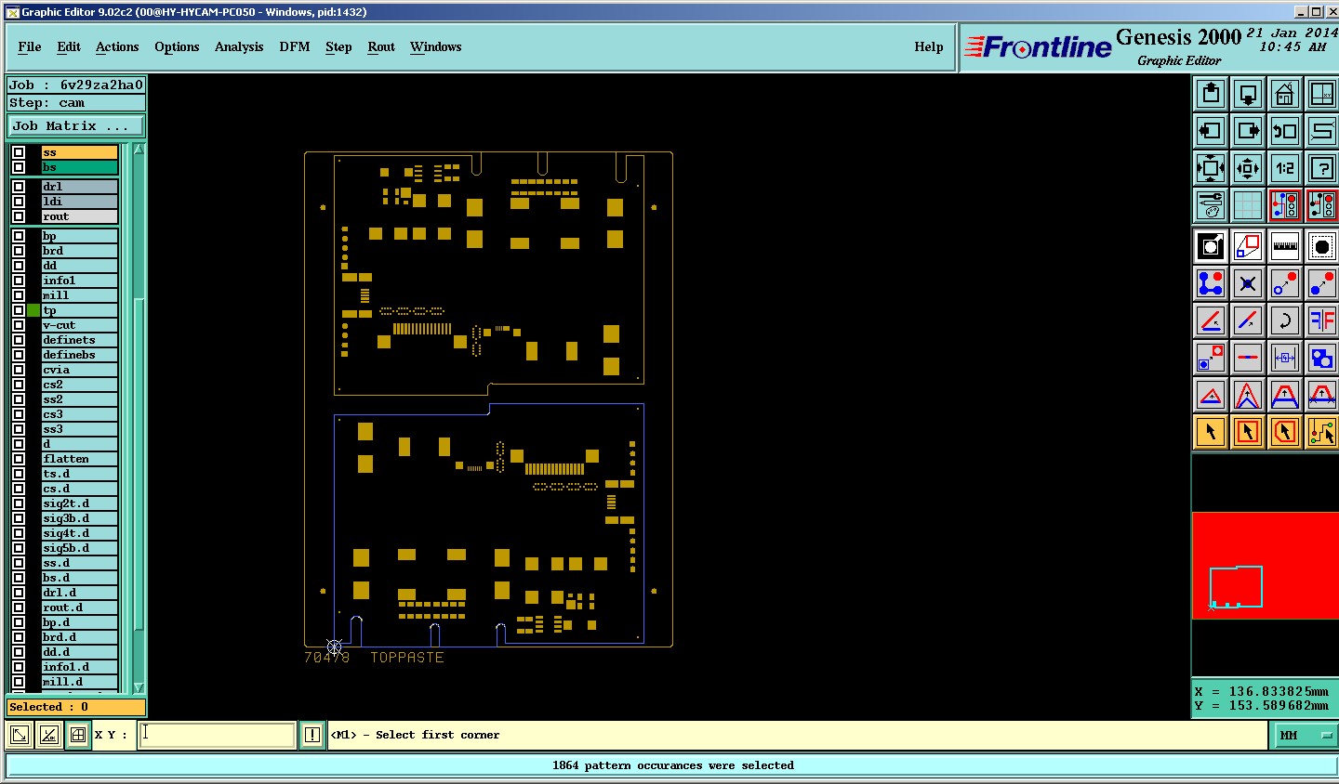
Task: Toggle the rout layer checkbox
Action: [19, 216]
